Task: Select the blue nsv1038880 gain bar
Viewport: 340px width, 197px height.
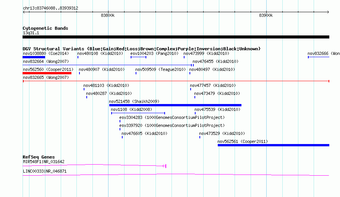Action: (34, 57)
